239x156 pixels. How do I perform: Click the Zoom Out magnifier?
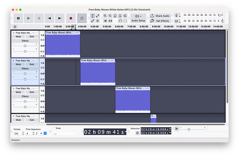pos(110,16)
